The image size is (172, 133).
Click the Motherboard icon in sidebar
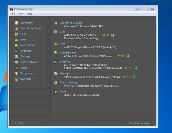coord(16,45)
